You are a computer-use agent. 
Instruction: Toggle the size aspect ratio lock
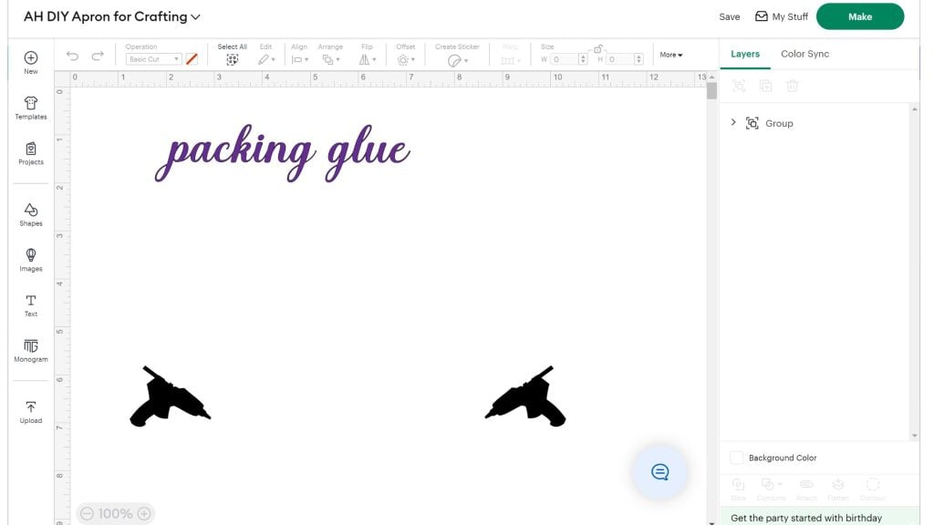coord(598,49)
